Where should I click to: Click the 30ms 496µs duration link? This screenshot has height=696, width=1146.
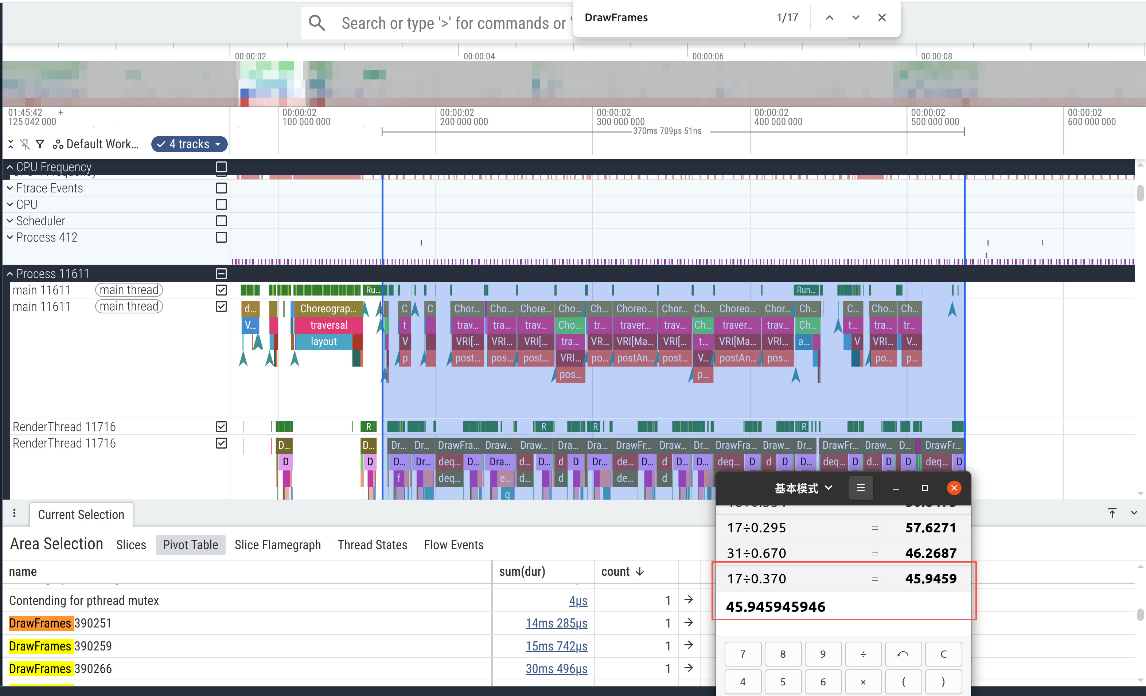556,669
